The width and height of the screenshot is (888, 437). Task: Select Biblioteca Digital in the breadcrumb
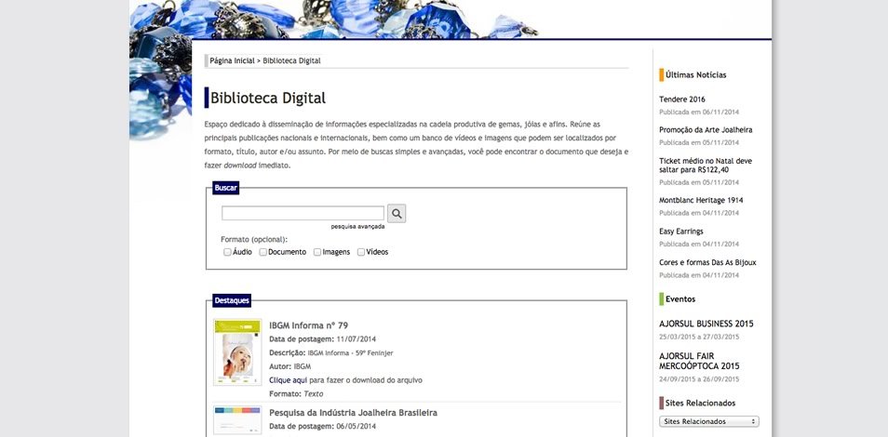click(x=291, y=60)
